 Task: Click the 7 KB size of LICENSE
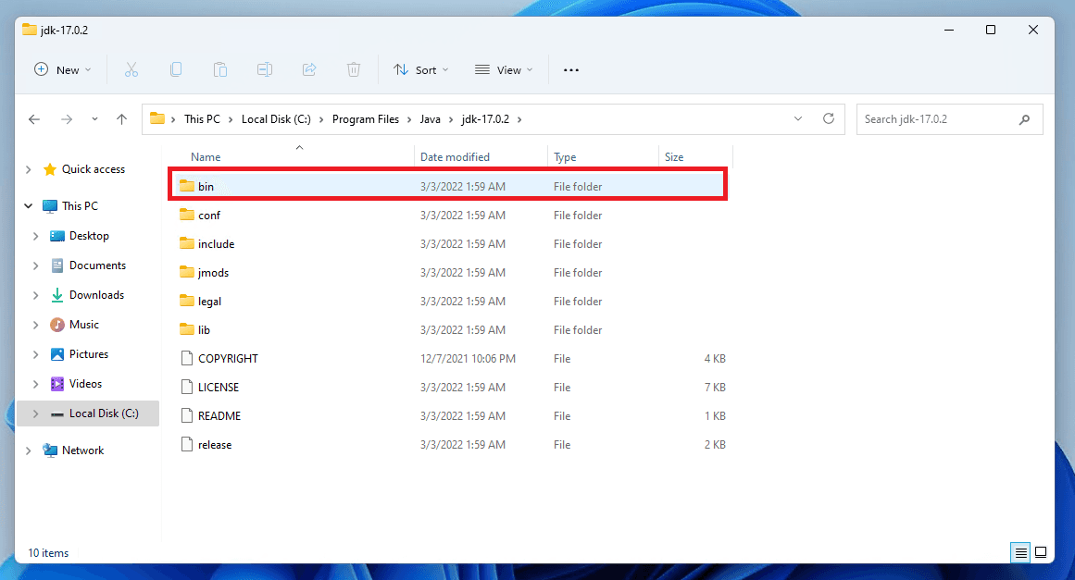click(715, 387)
